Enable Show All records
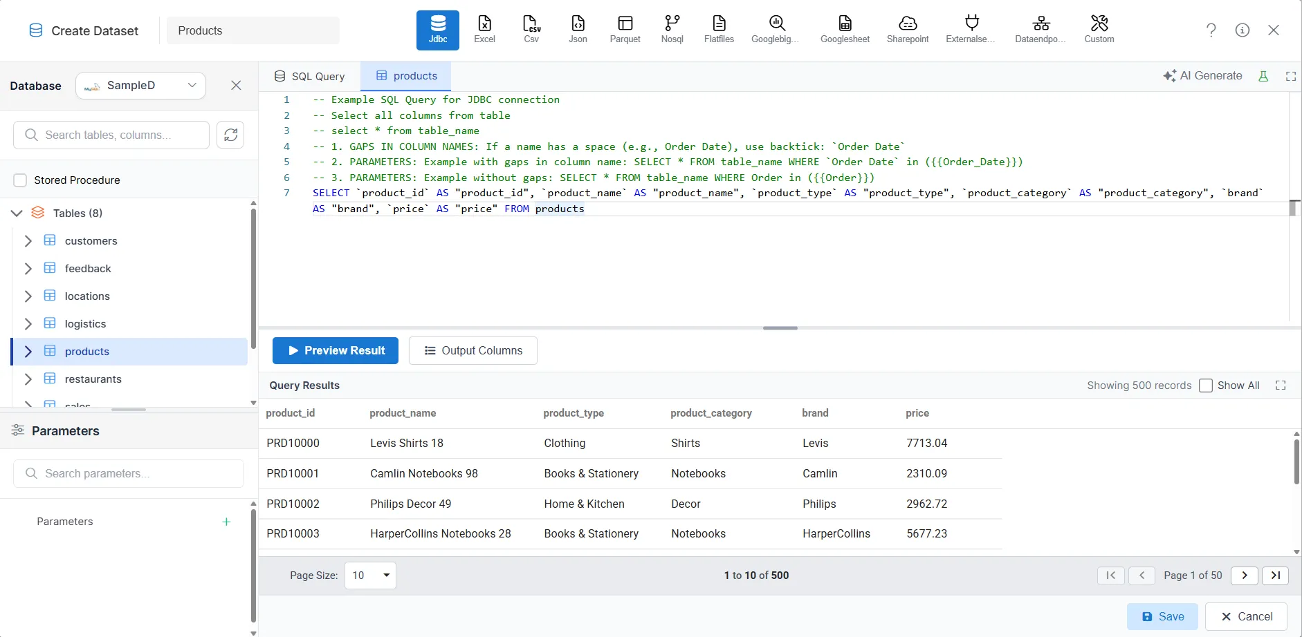 (x=1206, y=385)
